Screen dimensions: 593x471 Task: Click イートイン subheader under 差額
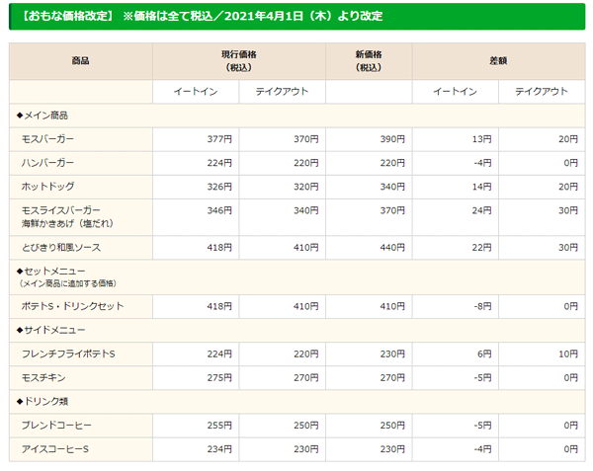point(455,92)
